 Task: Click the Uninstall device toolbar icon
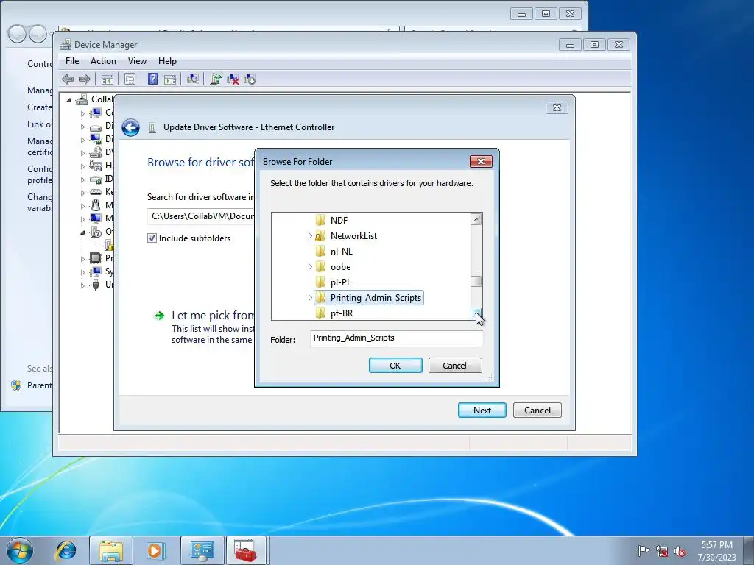point(233,79)
